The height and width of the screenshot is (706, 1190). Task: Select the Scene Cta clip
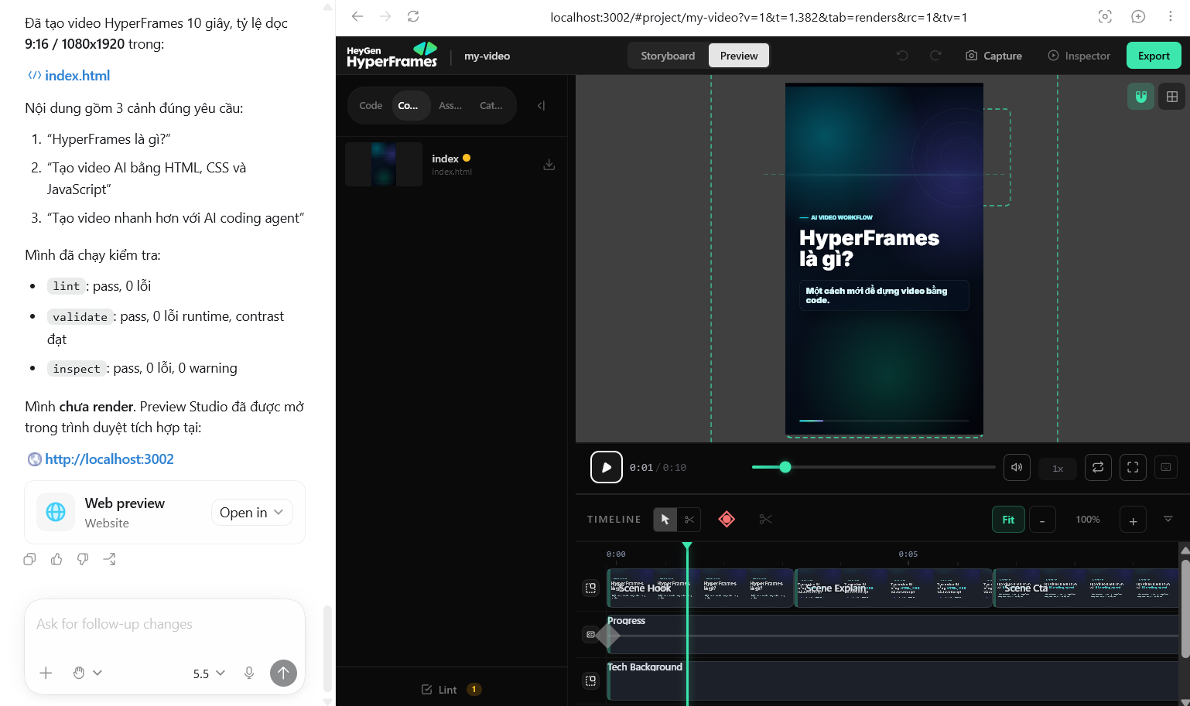pos(1086,588)
